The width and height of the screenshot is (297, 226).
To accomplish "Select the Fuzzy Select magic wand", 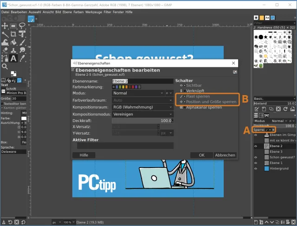I will tap(5, 34).
